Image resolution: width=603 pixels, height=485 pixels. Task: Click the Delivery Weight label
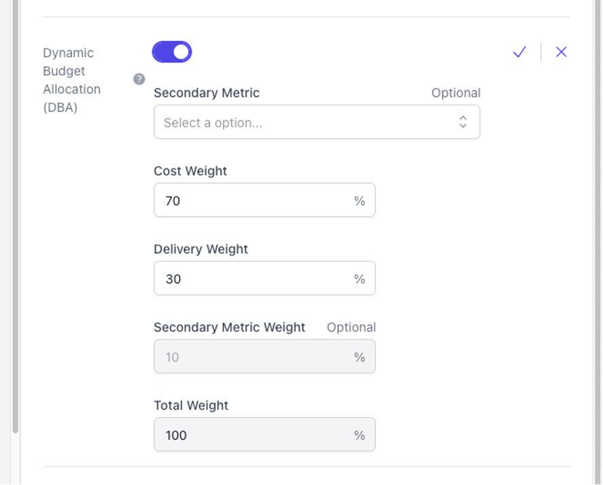[x=201, y=249]
